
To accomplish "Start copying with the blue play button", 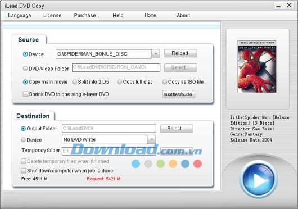I will pyautogui.click(x=259, y=180).
